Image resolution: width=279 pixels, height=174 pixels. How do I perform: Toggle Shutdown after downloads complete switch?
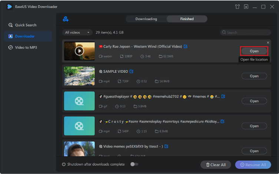134,164
